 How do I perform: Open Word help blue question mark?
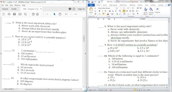coord(169,5)
